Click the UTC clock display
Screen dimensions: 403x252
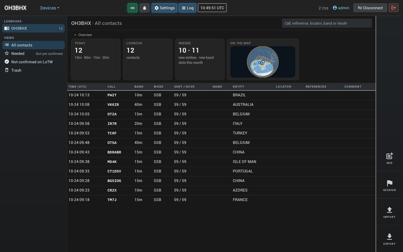tap(212, 8)
